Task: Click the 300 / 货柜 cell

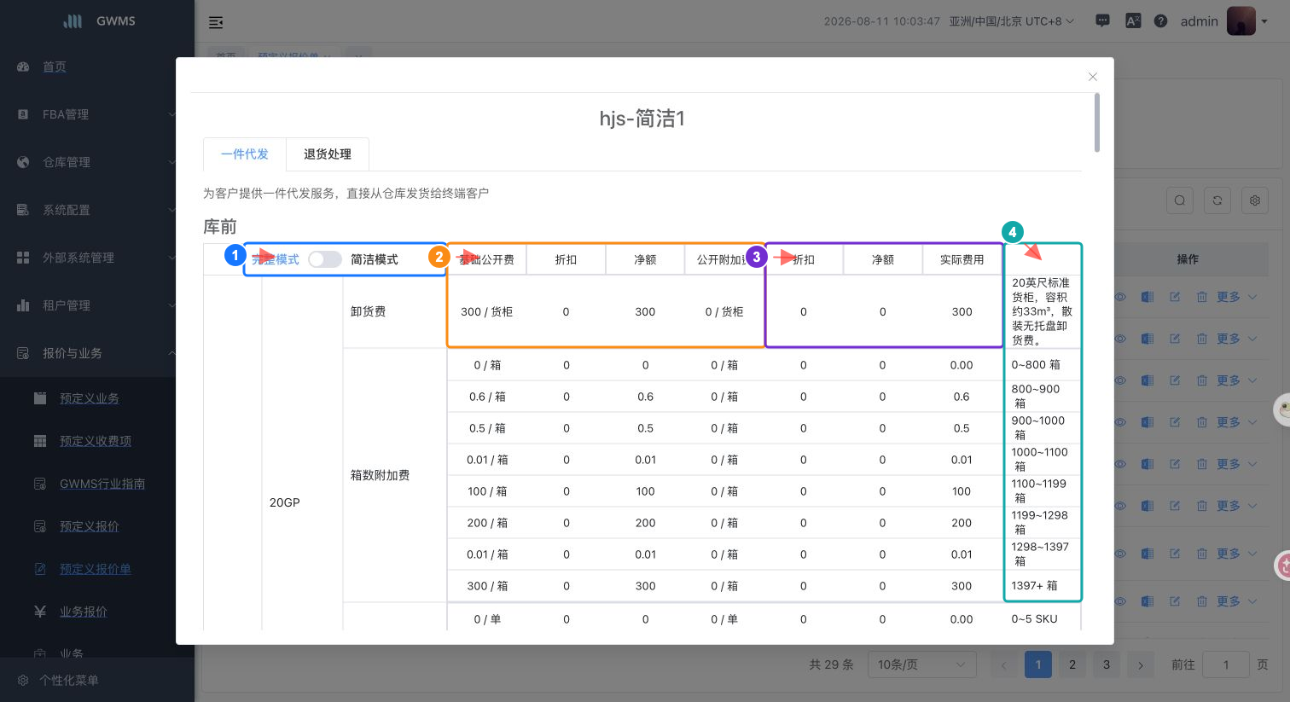Action: pyautogui.click(x=486, y=312)
